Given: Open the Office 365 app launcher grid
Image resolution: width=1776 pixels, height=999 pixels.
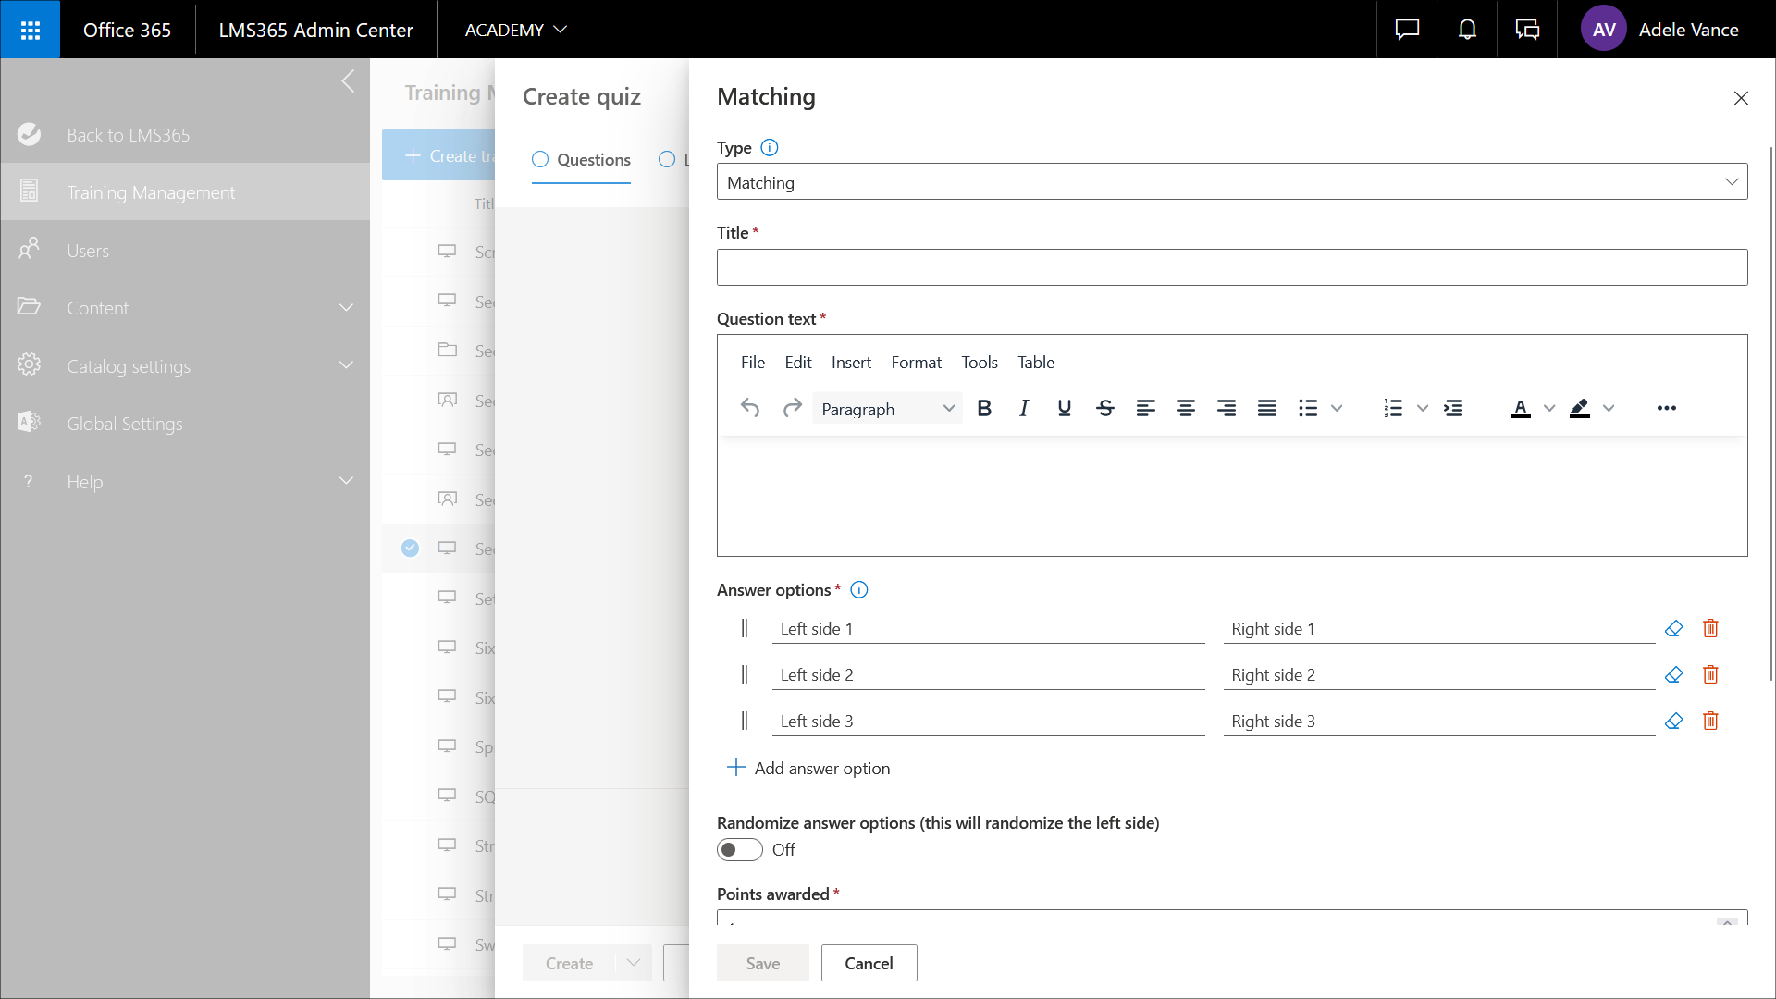Looking at the screenshot, I should point(30,30).
